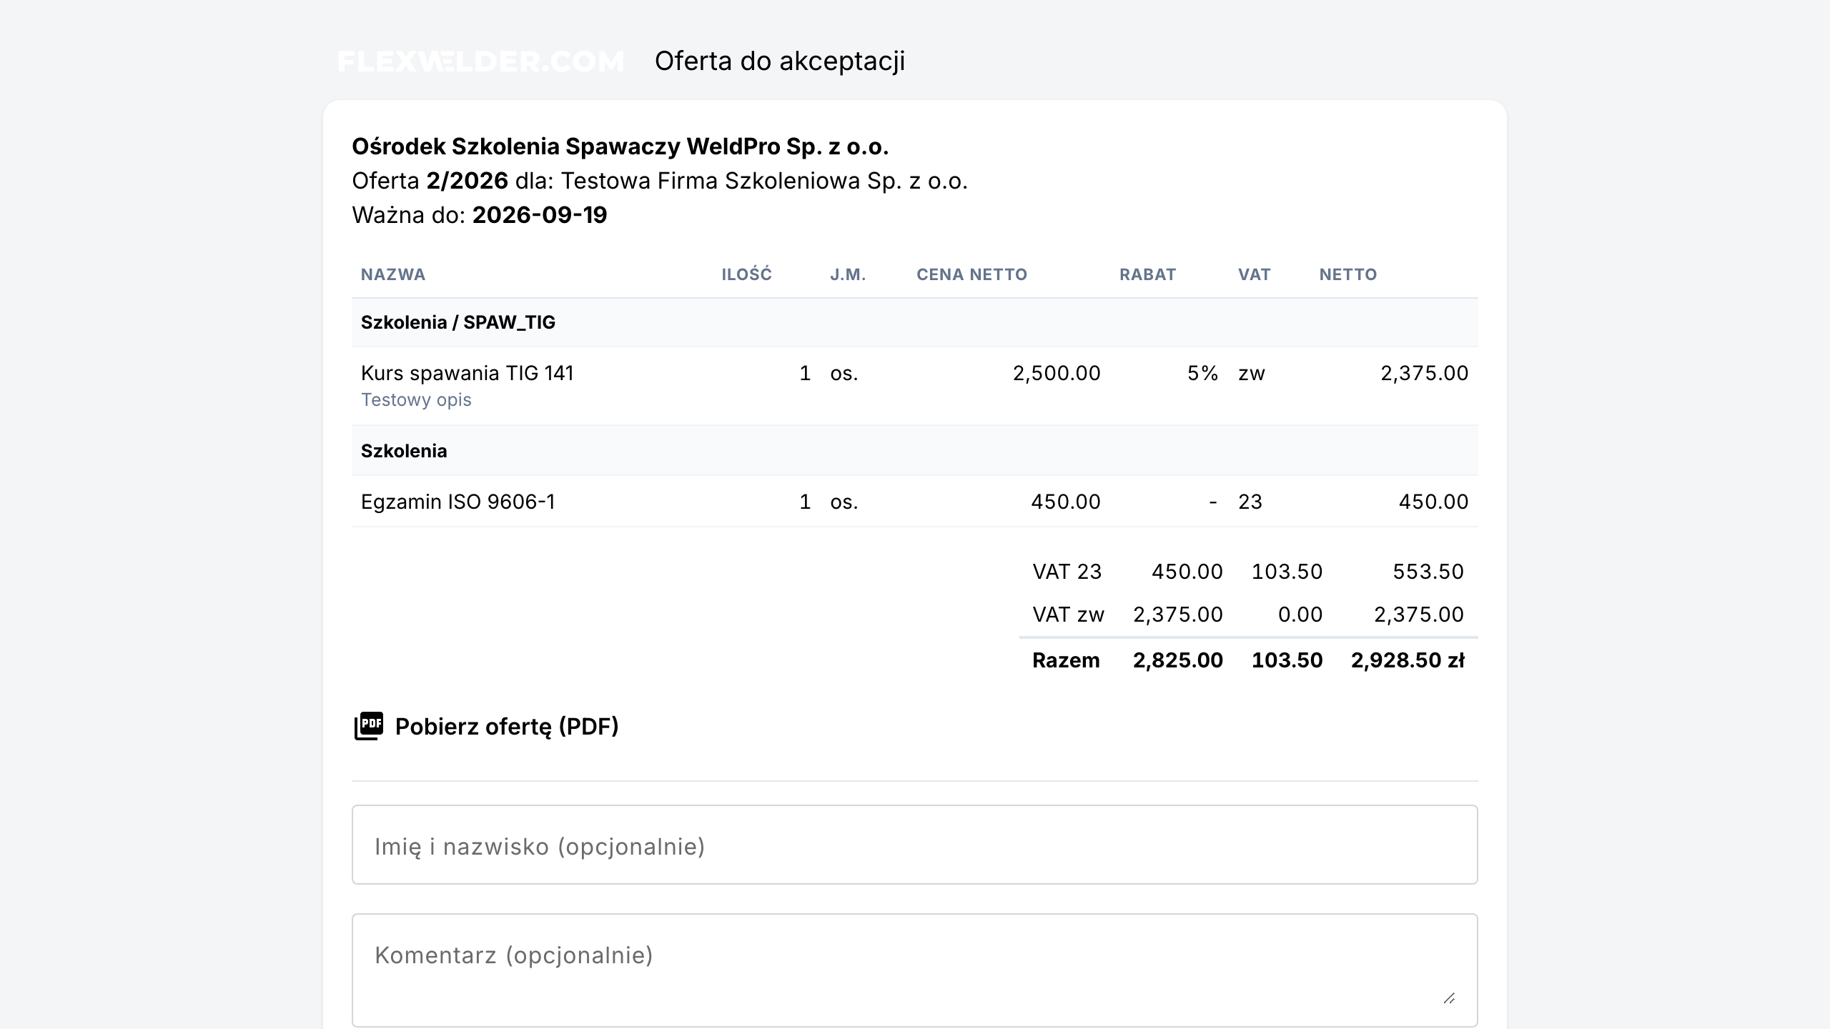Click the zw VAT value of TIG course

point(1252,373)
